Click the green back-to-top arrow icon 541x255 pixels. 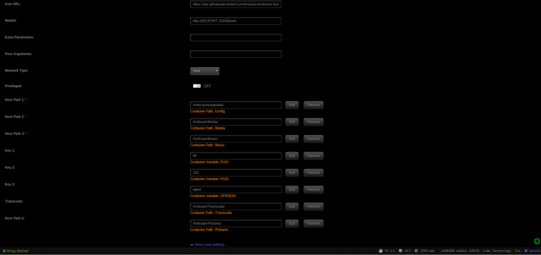pos(537,241)
